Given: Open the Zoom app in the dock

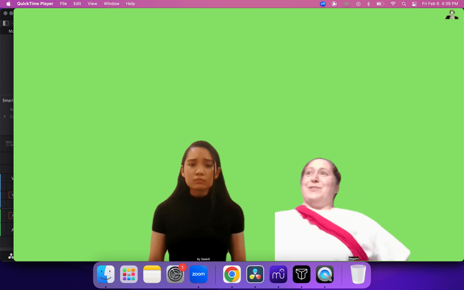Looking at the screenshot, I should [198, 274].
